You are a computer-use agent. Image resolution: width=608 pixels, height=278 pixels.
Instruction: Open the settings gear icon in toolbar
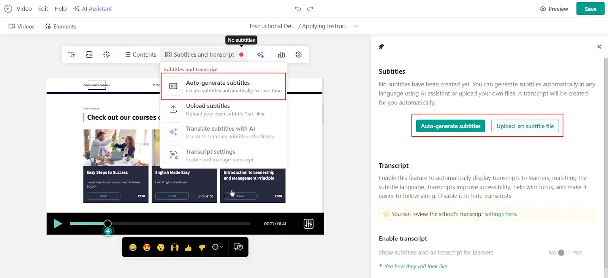point(299,55)
